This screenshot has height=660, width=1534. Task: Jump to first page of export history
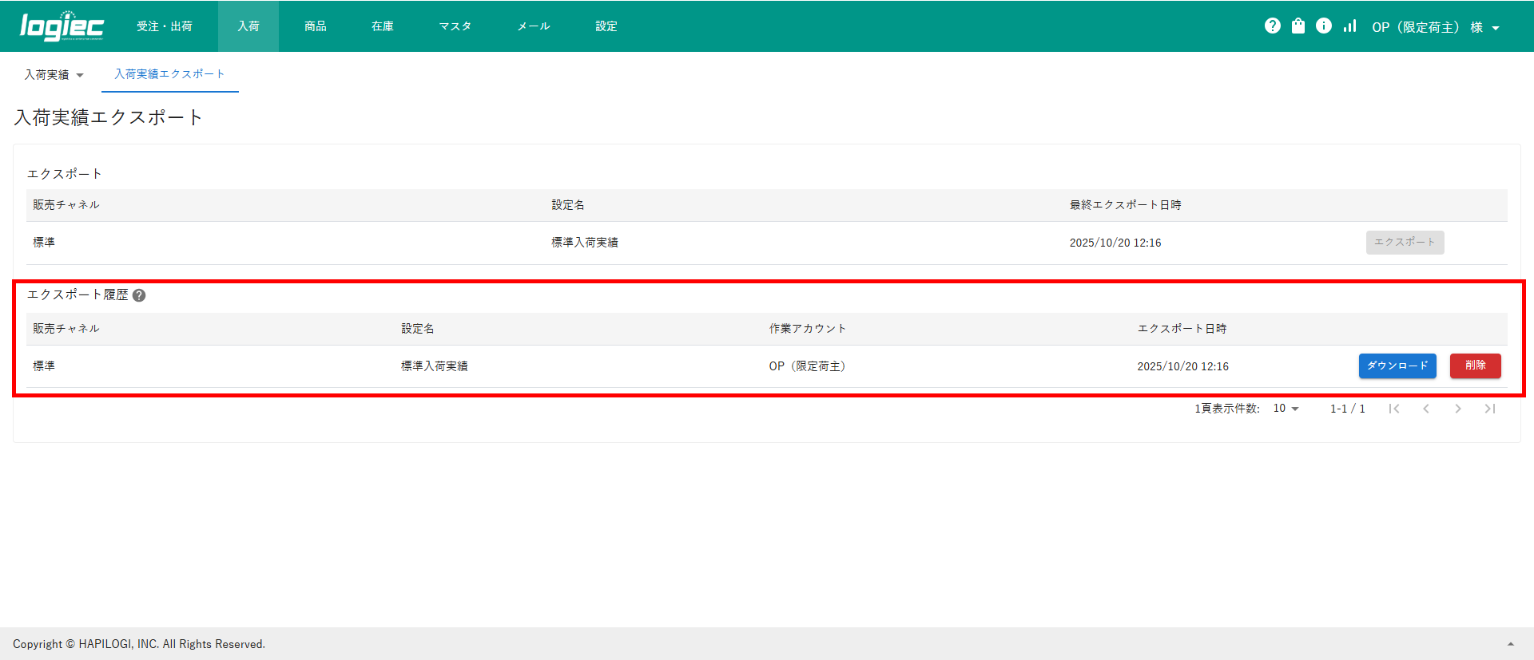click(x=1393, y=409)
